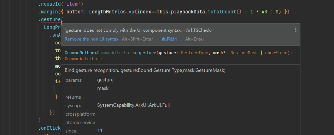Click the 'mask' params entry in the documentation
The image size is (334, 135).
coord(103,88)
